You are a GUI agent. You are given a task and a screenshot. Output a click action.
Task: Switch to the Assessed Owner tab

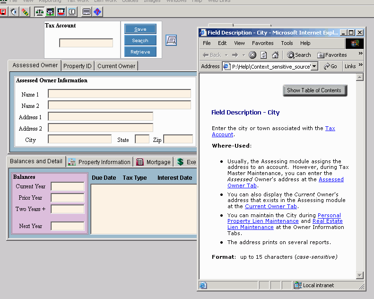[35, 65]
